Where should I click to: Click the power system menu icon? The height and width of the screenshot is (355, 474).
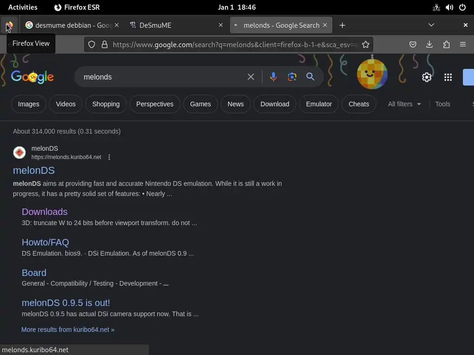462,7
